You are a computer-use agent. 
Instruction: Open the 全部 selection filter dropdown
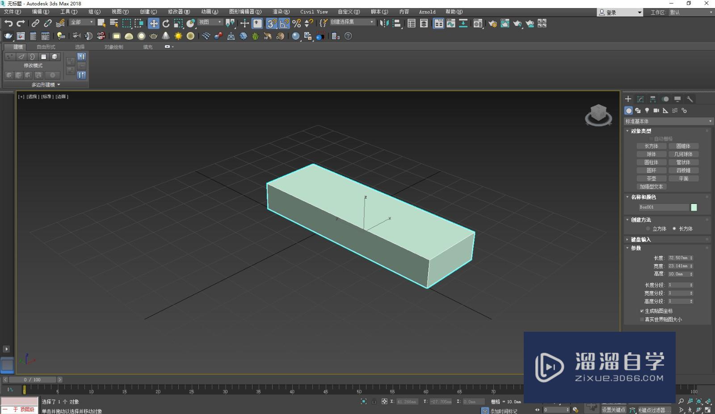tap(82, 22)
